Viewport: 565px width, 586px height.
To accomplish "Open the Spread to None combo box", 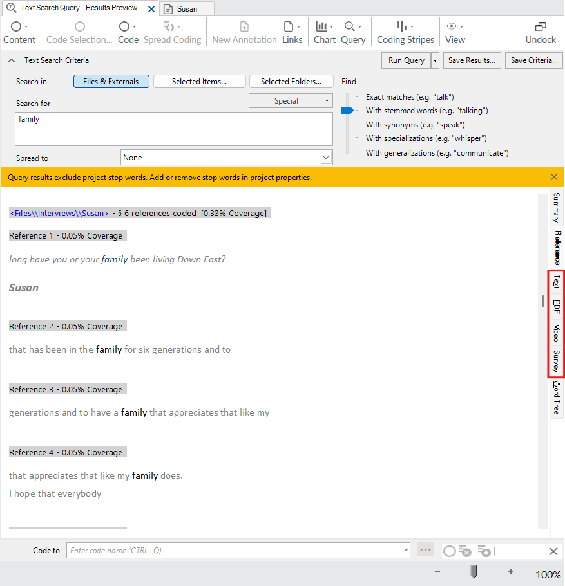I will click(227, 158).
